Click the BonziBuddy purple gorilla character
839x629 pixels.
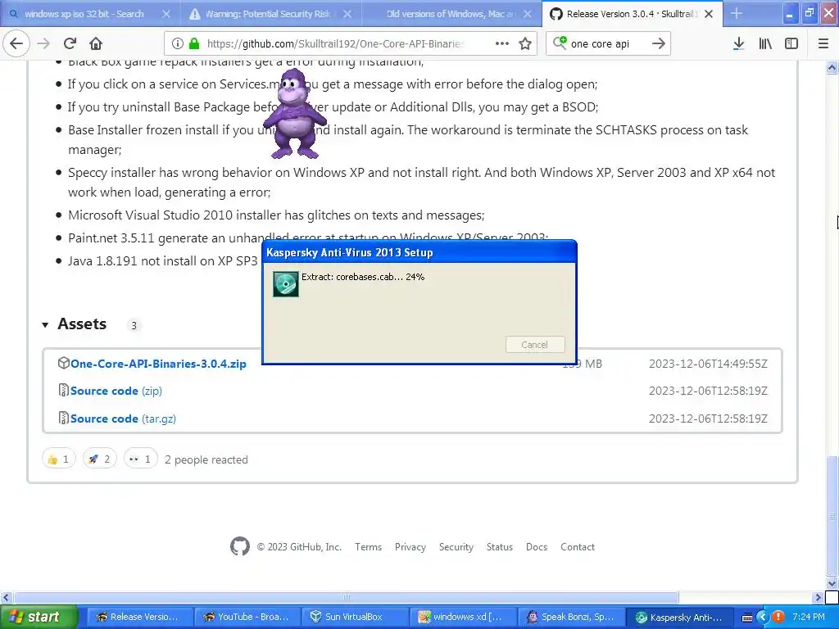pos(295,114)
